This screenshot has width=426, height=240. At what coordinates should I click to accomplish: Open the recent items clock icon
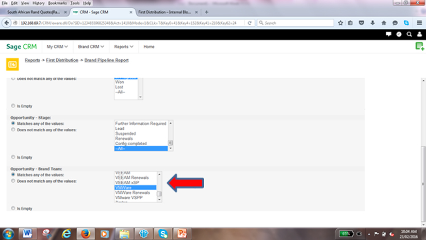coord(399,34)
